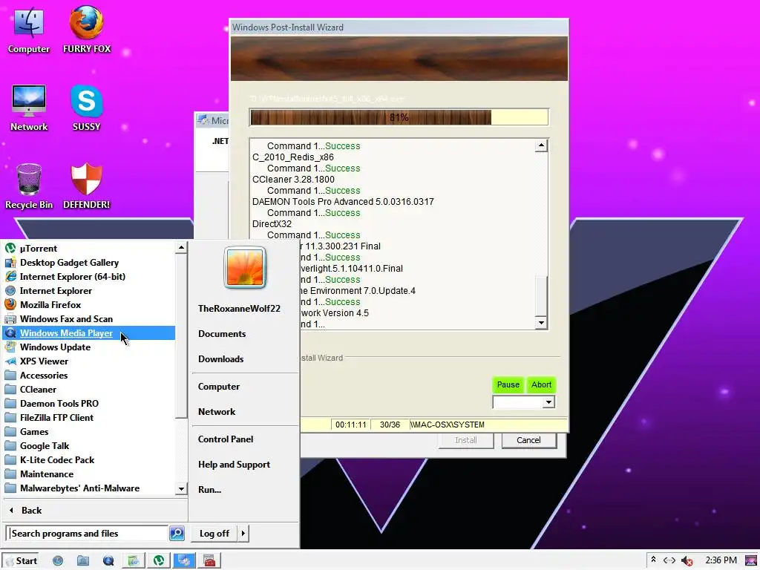Show hidden tray icons arrow
Viewport: 760px width, 570px height.
click(653, 560)
